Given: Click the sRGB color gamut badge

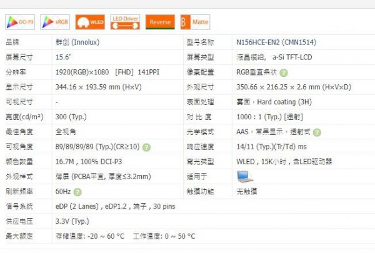Looking at the screenshot, I should point(56,22).
